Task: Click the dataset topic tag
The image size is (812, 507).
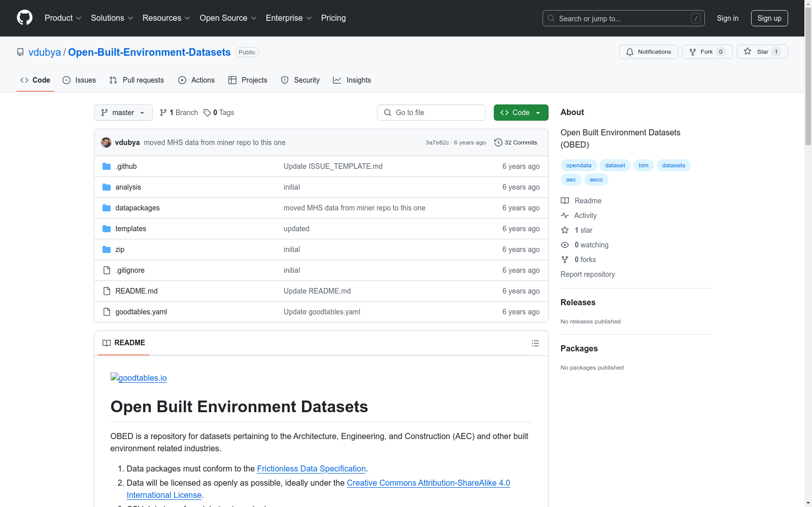Action: [x=615, y=165]
